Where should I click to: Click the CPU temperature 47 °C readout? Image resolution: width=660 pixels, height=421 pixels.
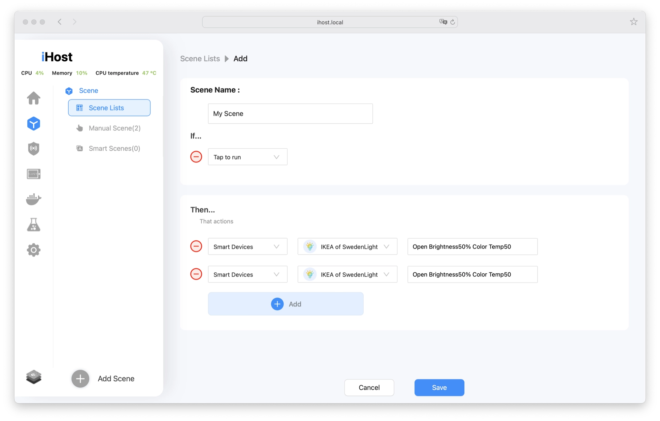[126, 73]
